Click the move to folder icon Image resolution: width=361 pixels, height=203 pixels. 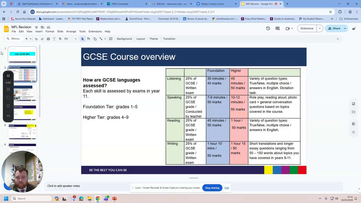point(42,27)
